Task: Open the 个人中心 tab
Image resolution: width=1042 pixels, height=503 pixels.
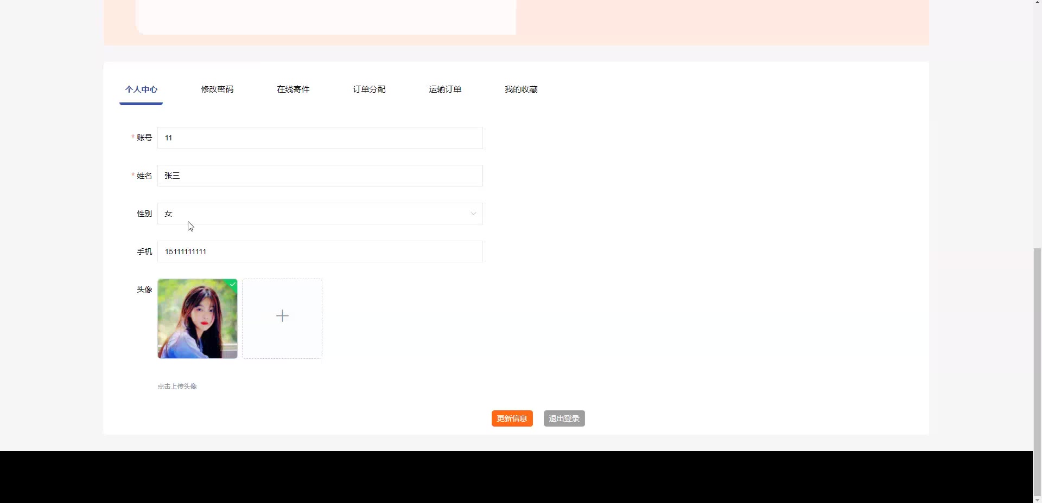Action: (x=141, y=89)
